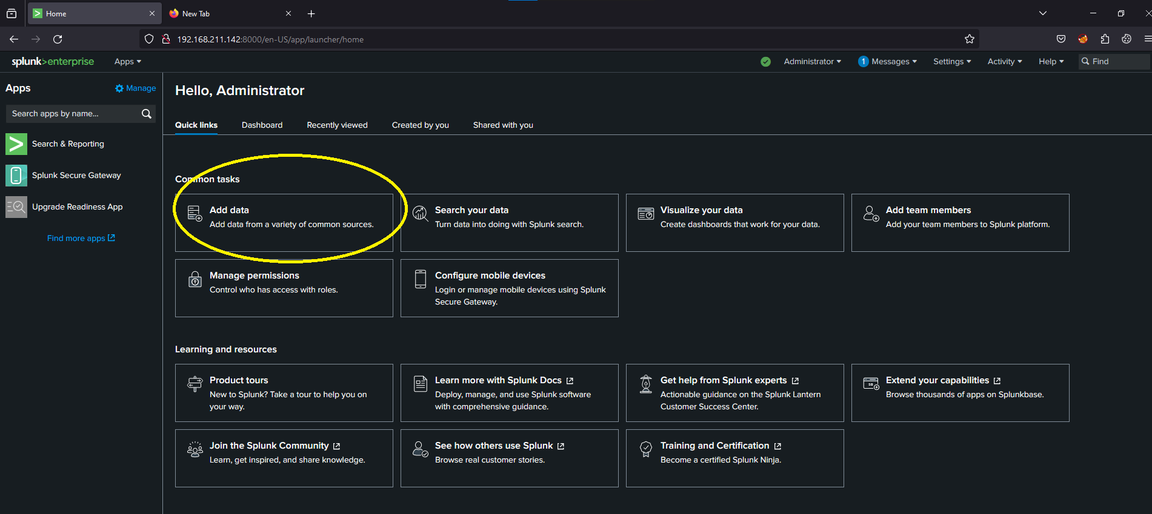Open the list all tabs chevron

click(x=1043, y=13)
